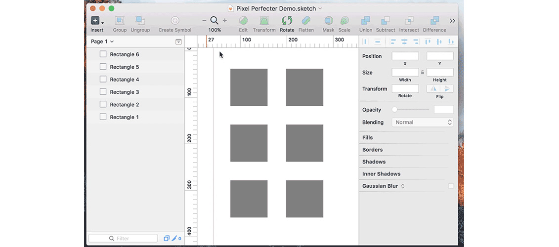Screen dimensions: 559x247
Task: Click the Union boolean operation icon
Action: click(x=365, y=21)
